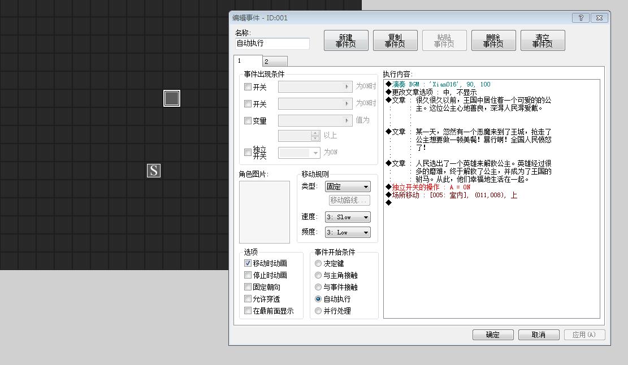Check the 在最前面显示 option
Screen dimensions: 628x365
pos(248,311)
